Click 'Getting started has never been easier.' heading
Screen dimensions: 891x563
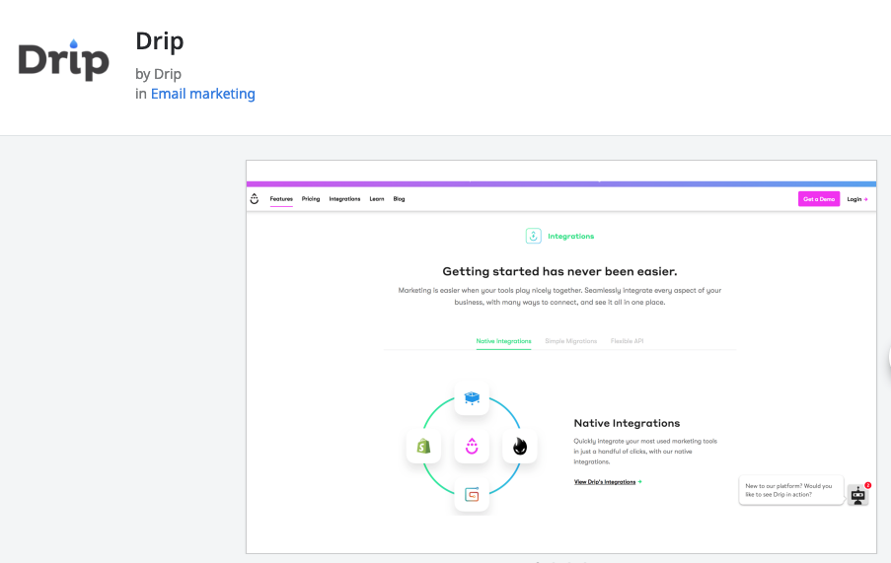click(559, 271)
